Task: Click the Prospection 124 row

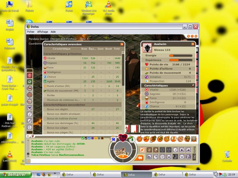Action: click(168, 81)
